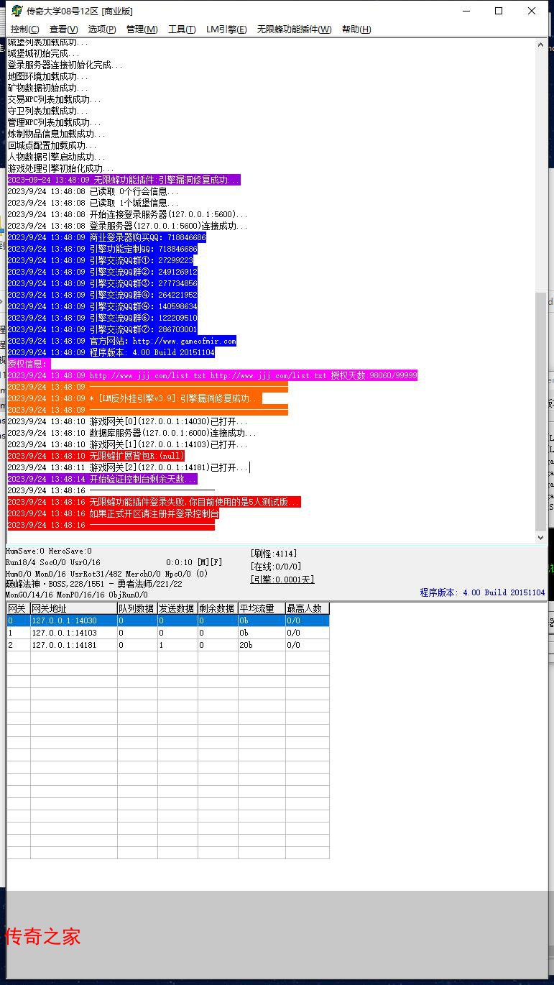This screenshot has height=985, width=554.
Task: Open the 工具(T) menu
Action: point(182,29)
